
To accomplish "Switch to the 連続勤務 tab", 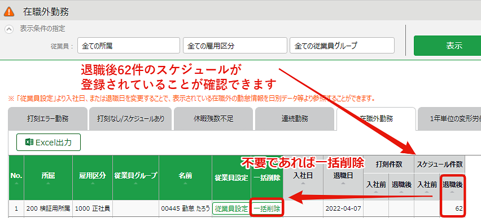I will coord(295,119).
